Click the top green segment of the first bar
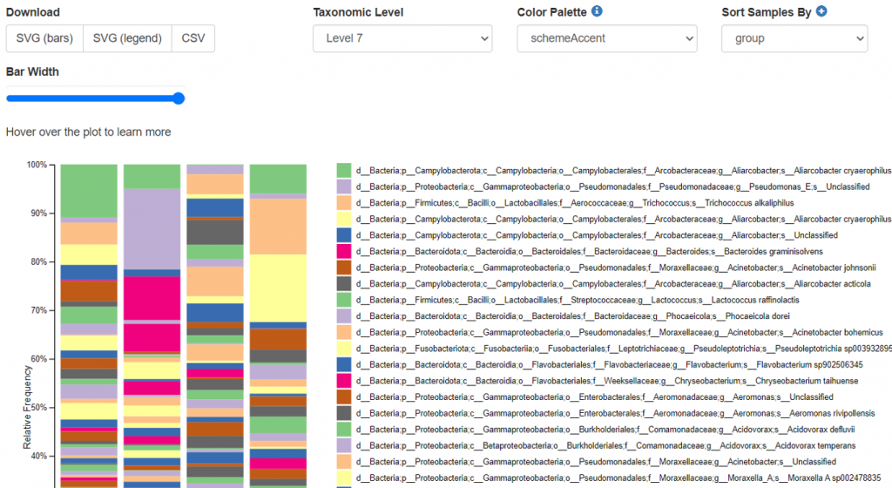Image resolution: width=892 pixels, height=488 pixels. point(89,191)
